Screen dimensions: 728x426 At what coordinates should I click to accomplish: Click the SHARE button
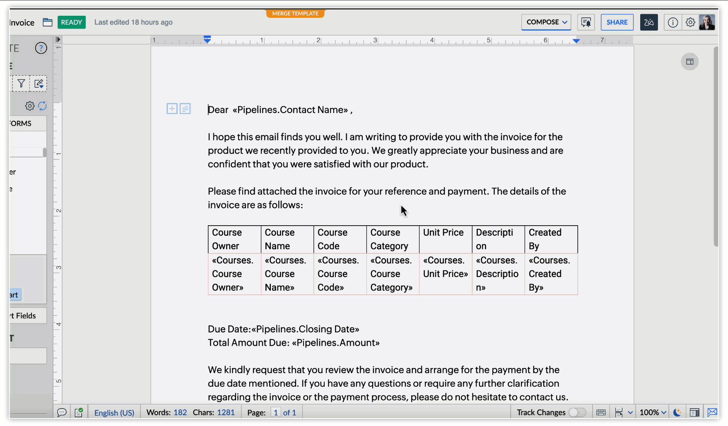point(617,22)
